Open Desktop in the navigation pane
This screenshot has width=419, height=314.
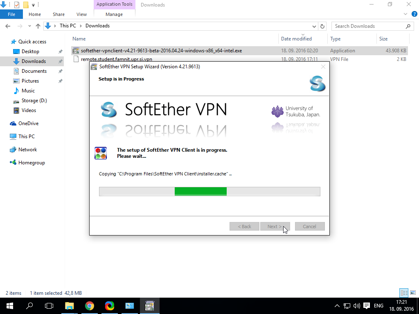tap(30, 52)
